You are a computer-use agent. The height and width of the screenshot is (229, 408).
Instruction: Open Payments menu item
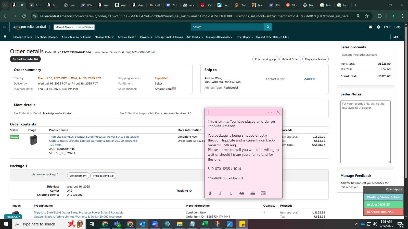146,37
